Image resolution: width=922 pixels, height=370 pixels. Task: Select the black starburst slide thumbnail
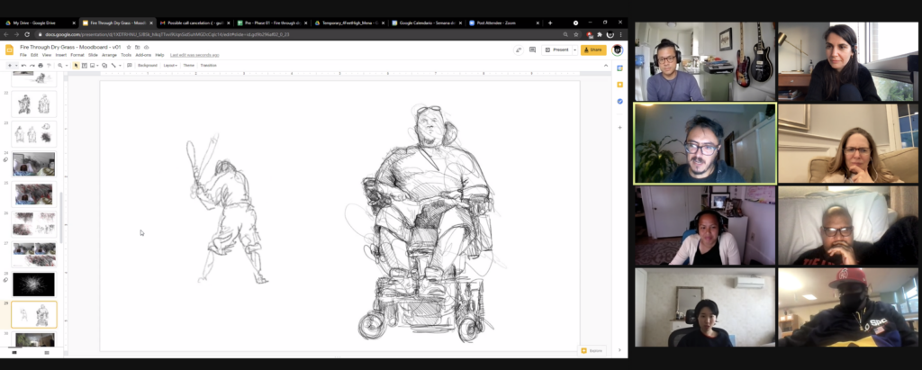[x=33, y=284]
